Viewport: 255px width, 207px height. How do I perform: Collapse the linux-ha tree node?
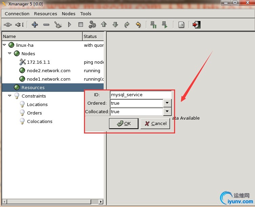4,45
